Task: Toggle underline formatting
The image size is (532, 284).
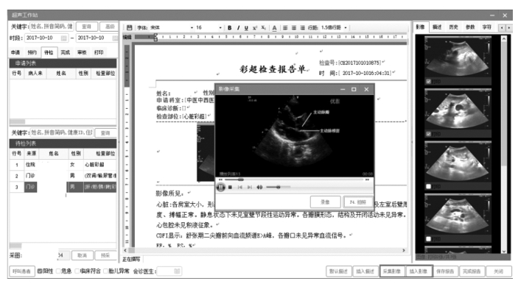Action: tap(246, 28)
